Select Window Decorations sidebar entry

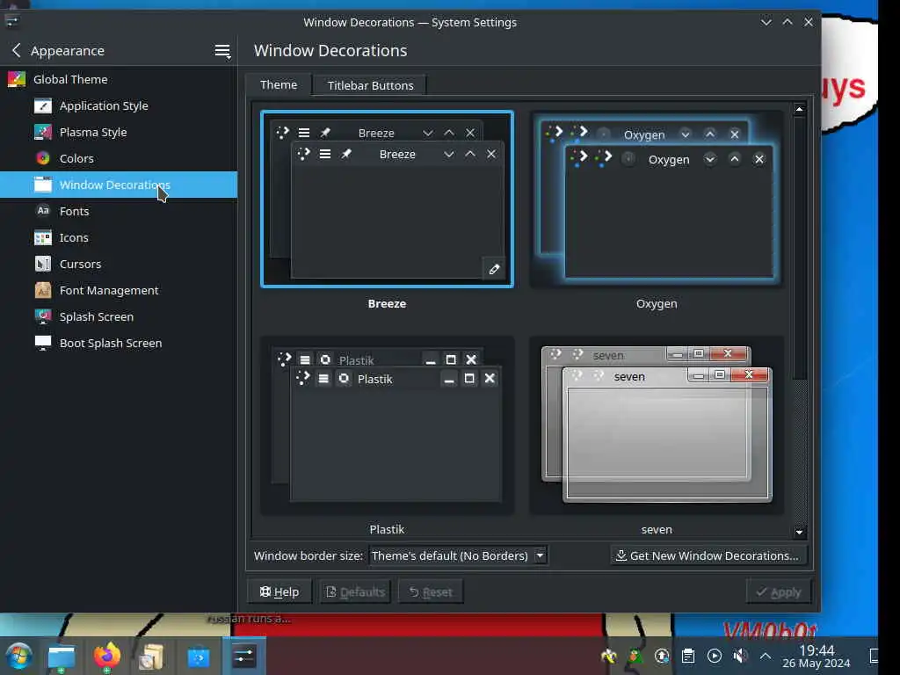coord(119,185)
